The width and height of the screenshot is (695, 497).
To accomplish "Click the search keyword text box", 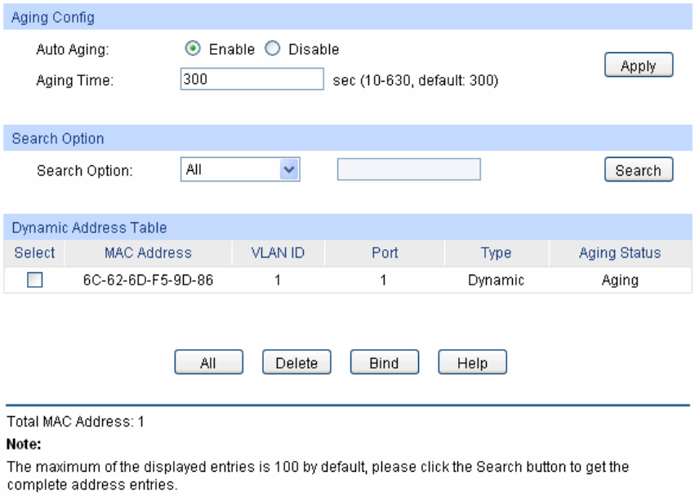I will click(x=408, y=169).
